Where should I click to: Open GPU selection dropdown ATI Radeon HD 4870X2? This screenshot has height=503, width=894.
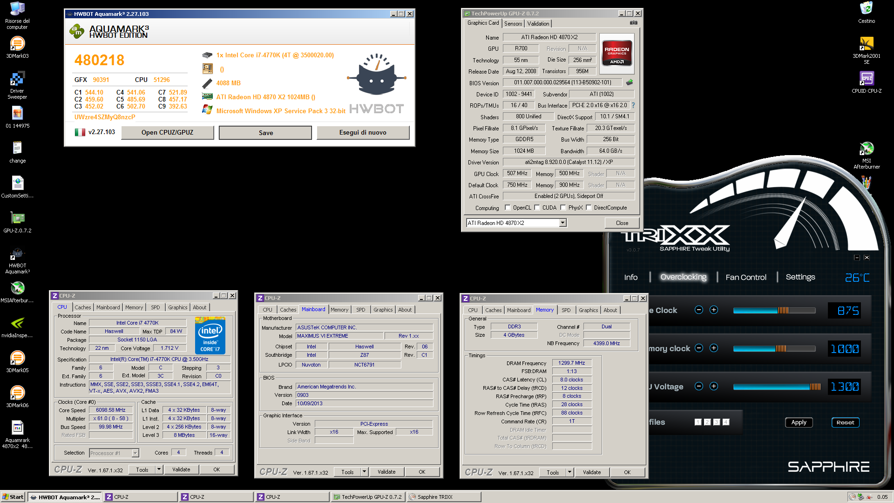(x=516, y=223)
